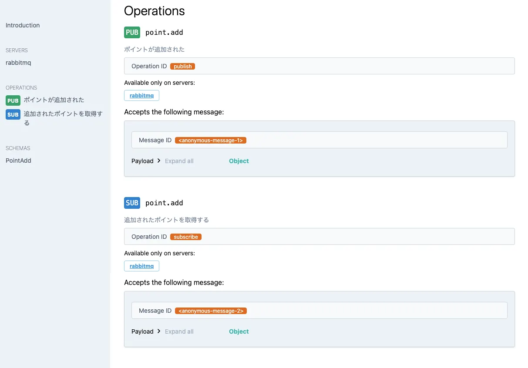Click the green PUB badge beside point.add
The image size is (528, 368).
[x=132, y=32]
